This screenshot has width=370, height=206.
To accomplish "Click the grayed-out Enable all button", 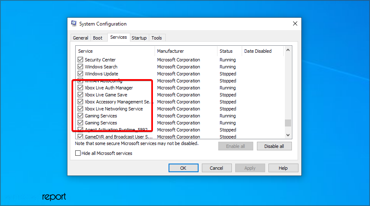I will point(236,146).
